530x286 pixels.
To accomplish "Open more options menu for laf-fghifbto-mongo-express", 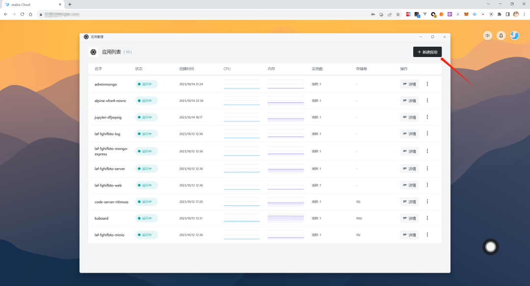I will [427, 151].
